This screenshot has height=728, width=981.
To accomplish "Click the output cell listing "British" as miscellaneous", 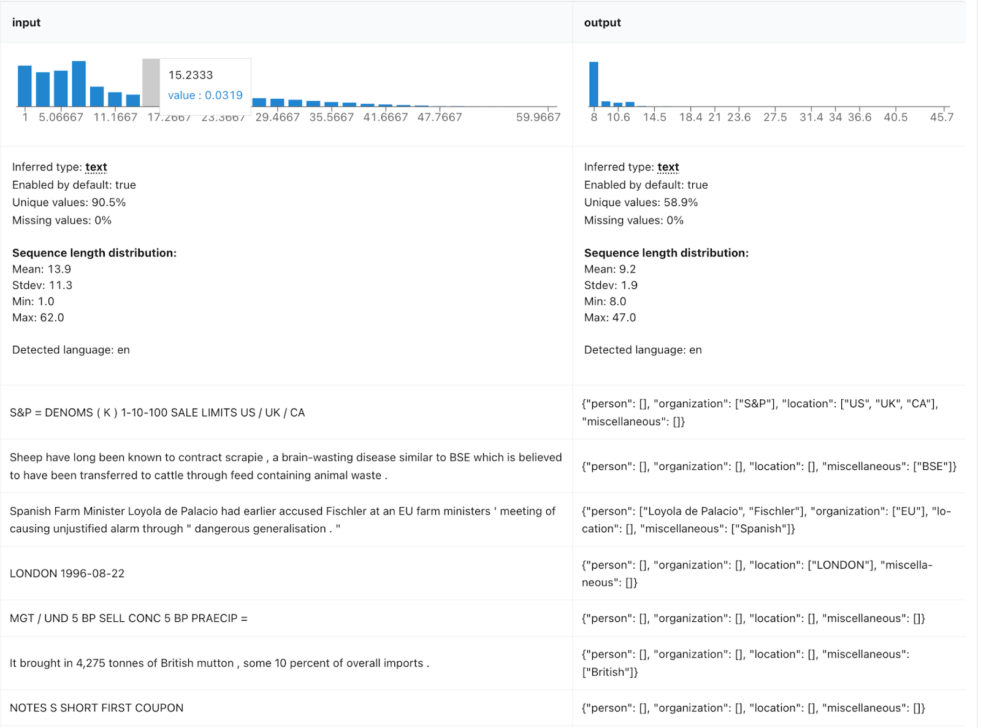I will click(x=745, y=663).
